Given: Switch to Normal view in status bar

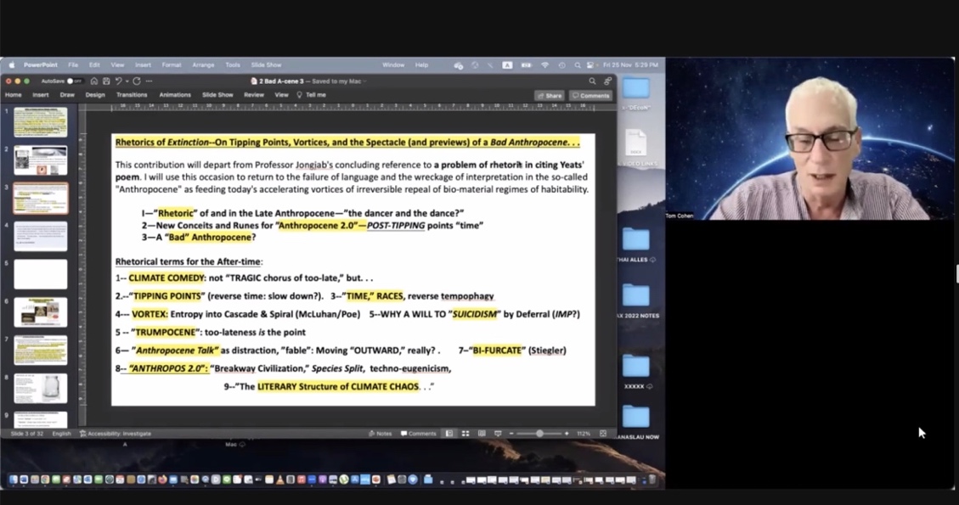Looking at the screenshot, I should point(449,434).
